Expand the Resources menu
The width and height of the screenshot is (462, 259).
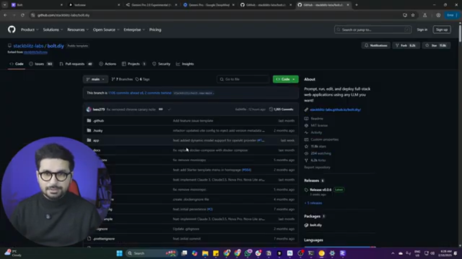coord(78,29)
